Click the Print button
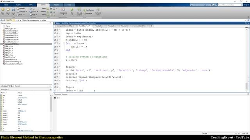This screenshot has width=250, height=140. point(20,15)
